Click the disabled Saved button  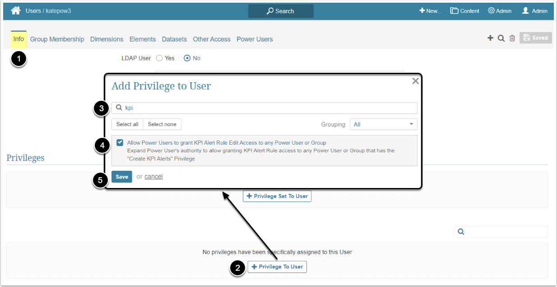tap(535, 38)
